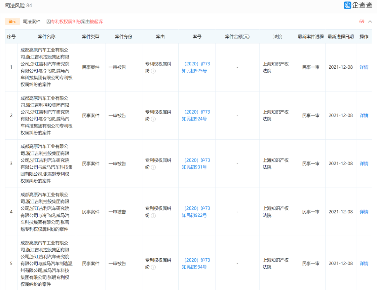377x290 pixels.
Task: Open 详情 for case 知民初934号
Action: [x=364, y=264]
